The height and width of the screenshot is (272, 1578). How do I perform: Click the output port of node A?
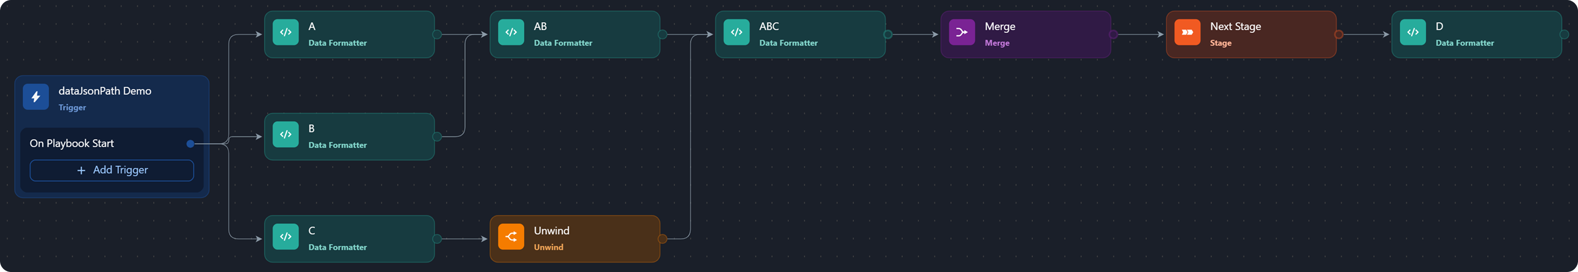point(437,35)
